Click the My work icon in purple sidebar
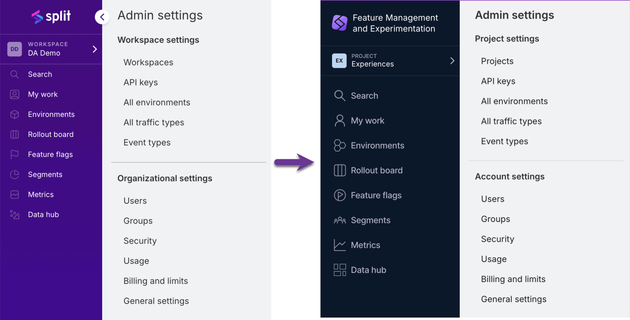 click(x=14, y=94)
